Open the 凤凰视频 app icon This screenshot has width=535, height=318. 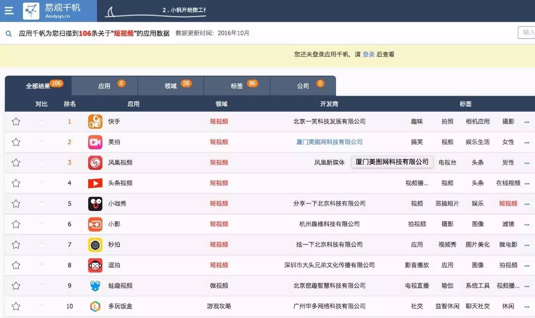[95, 163]
